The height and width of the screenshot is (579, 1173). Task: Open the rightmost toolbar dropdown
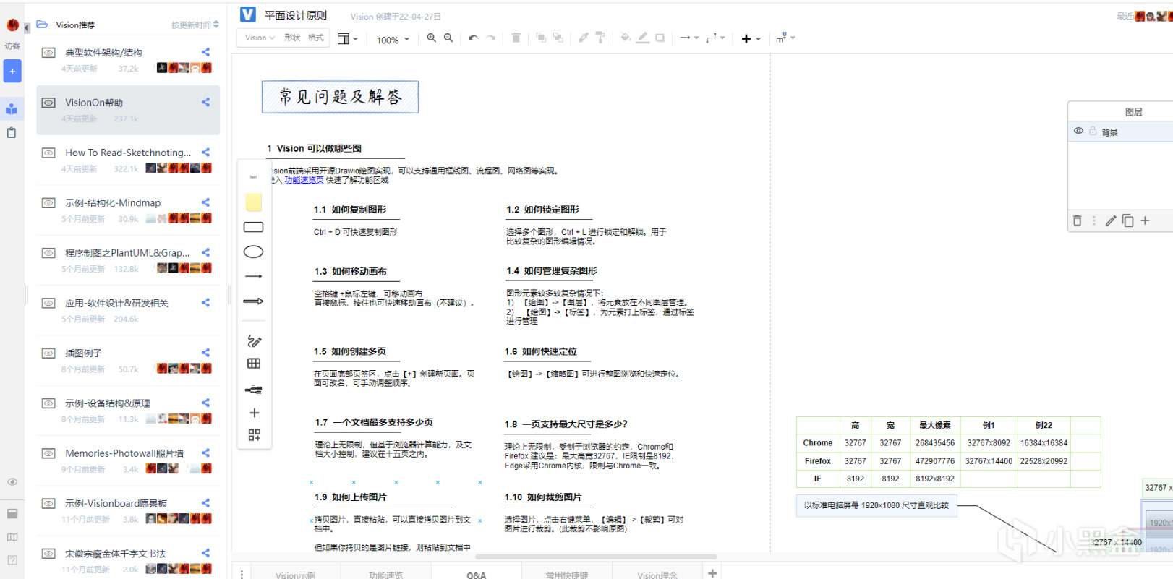pyautogui.click(x=785, y=38)
